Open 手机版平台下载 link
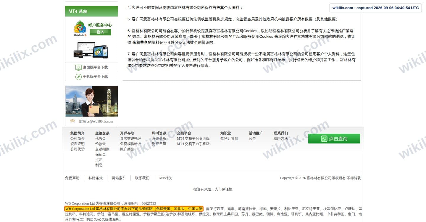The height and width of the screenshot is (222, 426). pyautogui.click(x=95, y=76)
